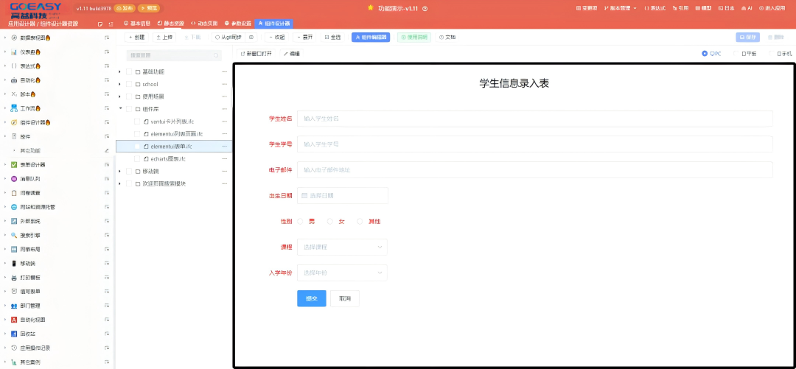Switch to the 参数设置 tab
Screen dimensions: 796x369
point(237,24)
